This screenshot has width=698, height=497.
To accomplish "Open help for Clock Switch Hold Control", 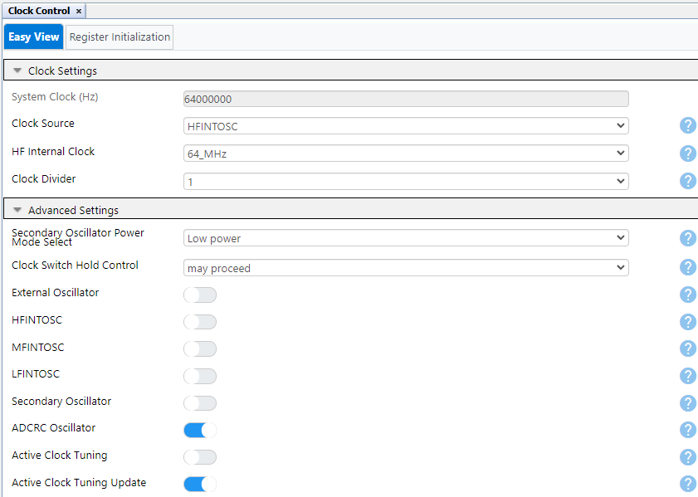I will [x=687, y=267].
